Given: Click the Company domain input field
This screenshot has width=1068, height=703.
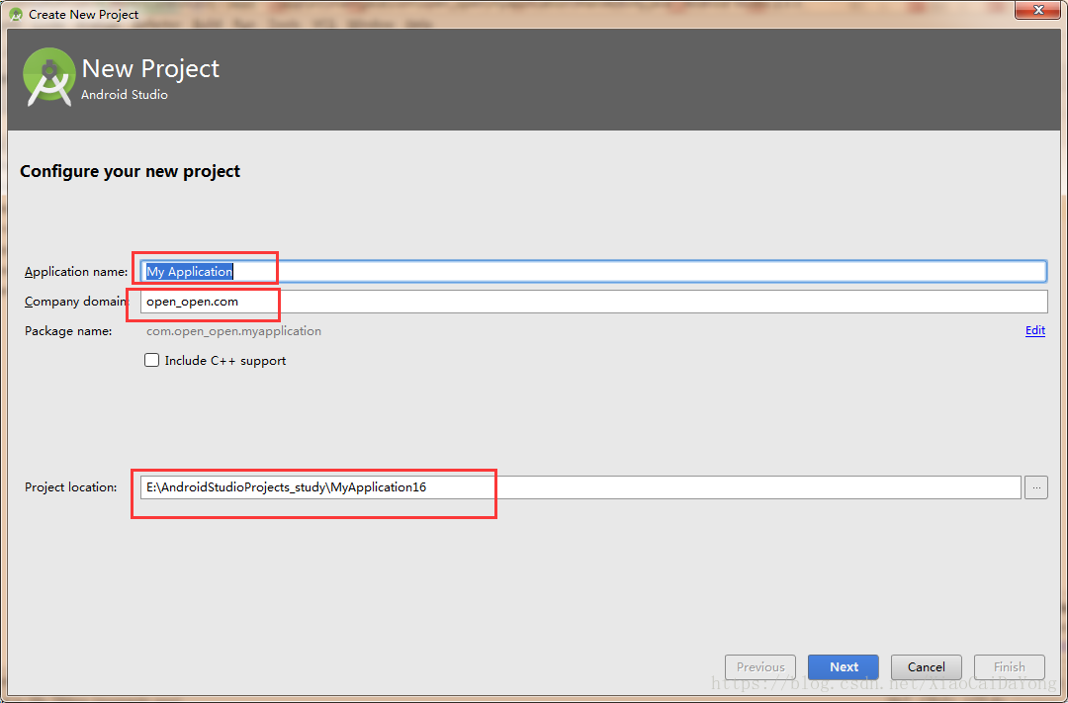Looking at the screenshot, I should pyautogui.click(x=593, y=302).
